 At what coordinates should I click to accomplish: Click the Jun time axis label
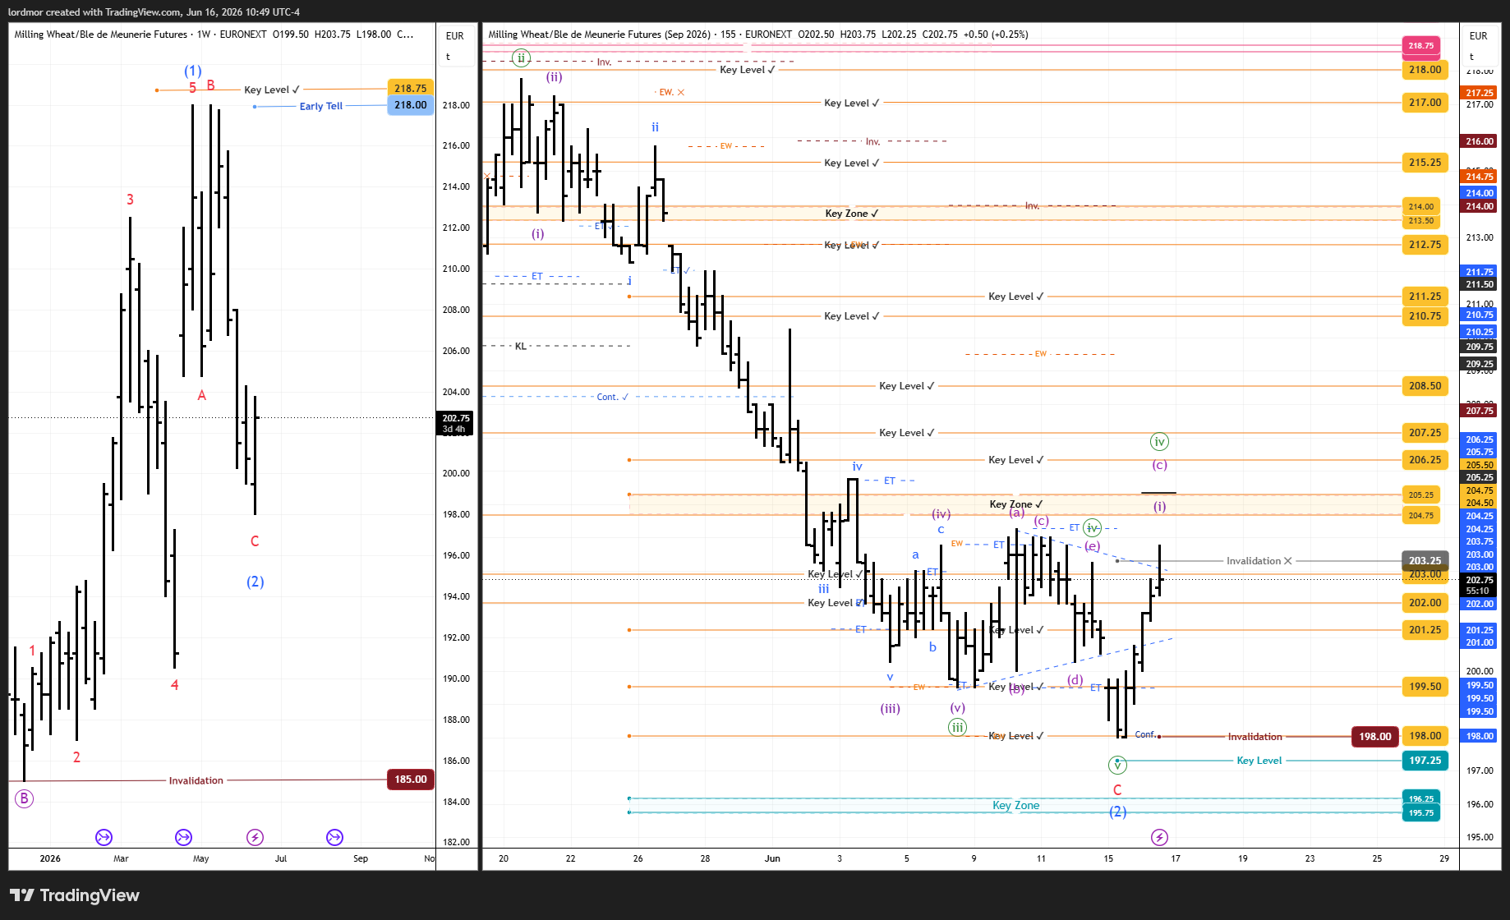(x=772, y=858)
